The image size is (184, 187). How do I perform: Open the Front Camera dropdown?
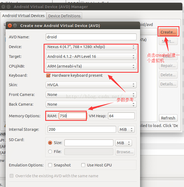(x=91, y=95)
